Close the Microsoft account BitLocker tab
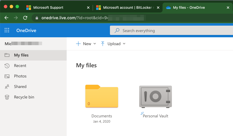Image resolution: width=233 pixels, height=136 pixels. (158, 8)
